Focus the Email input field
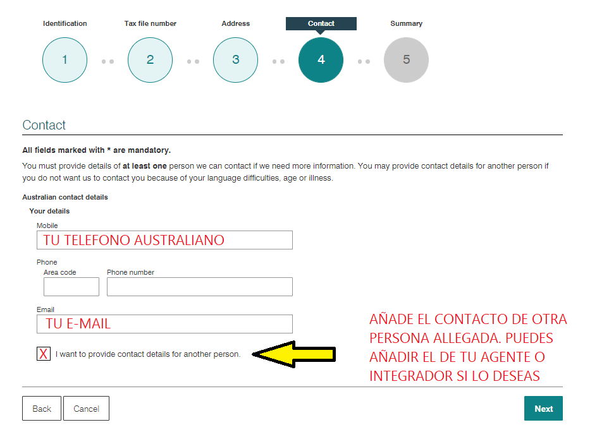Screen dimensions: 597x432 pyautogui.click(x=164, y=324)
